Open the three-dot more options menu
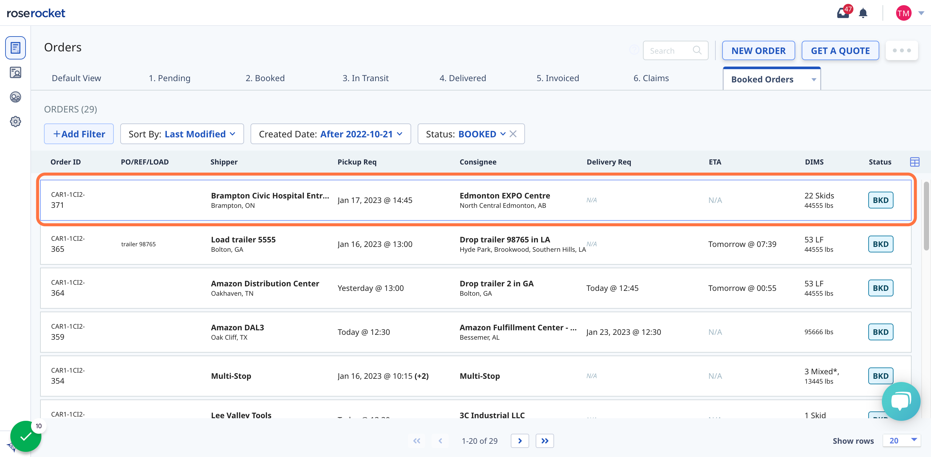Image resolution: width=931 pixels, height=457 pixels. 901,50
